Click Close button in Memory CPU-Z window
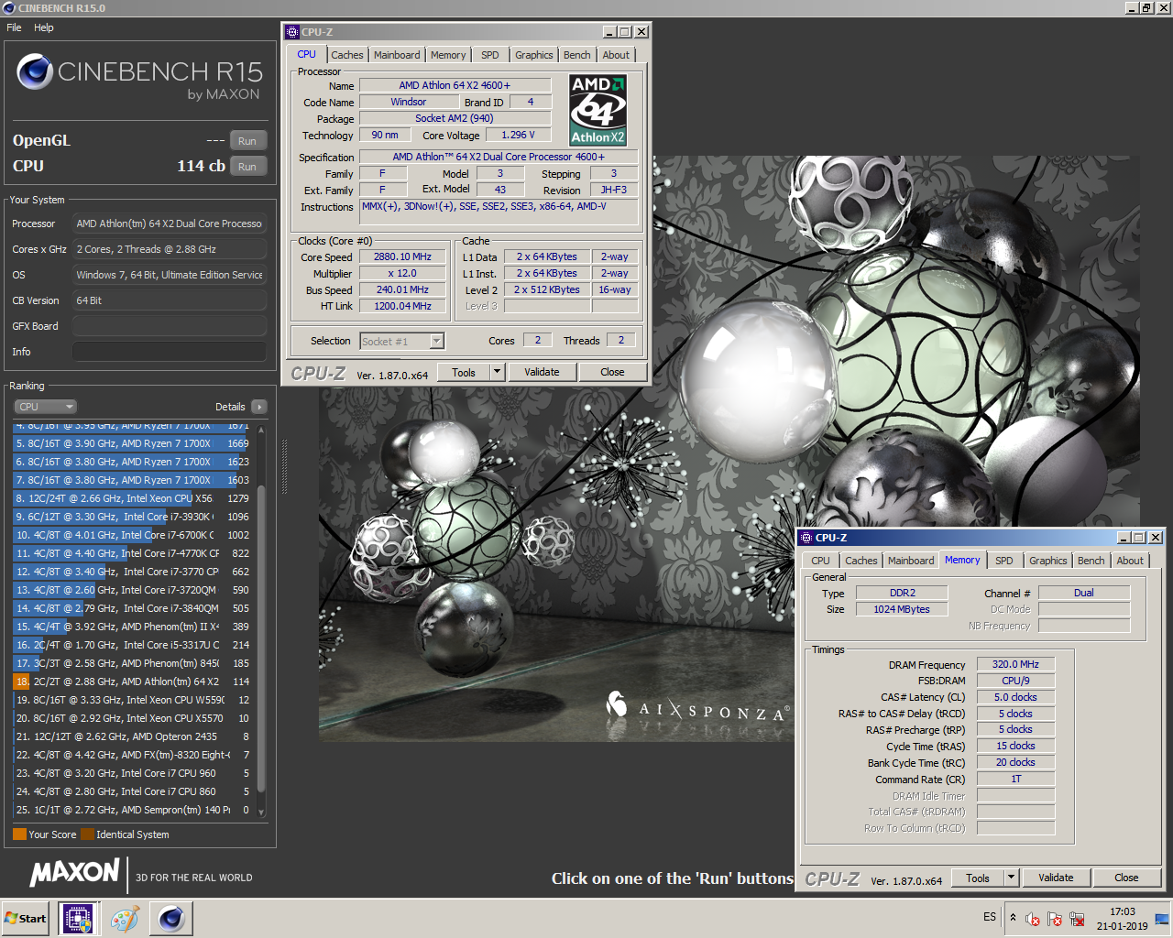Viewport: 1173px width, 938px height. [x=1126, y=878]
